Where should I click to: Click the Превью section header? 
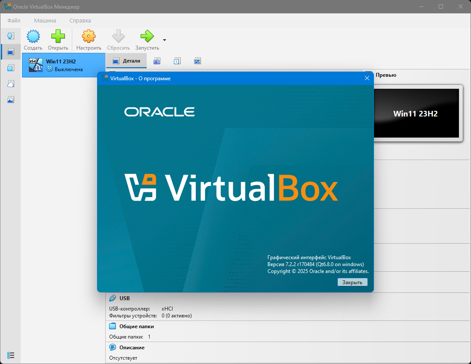coord(386,75)
